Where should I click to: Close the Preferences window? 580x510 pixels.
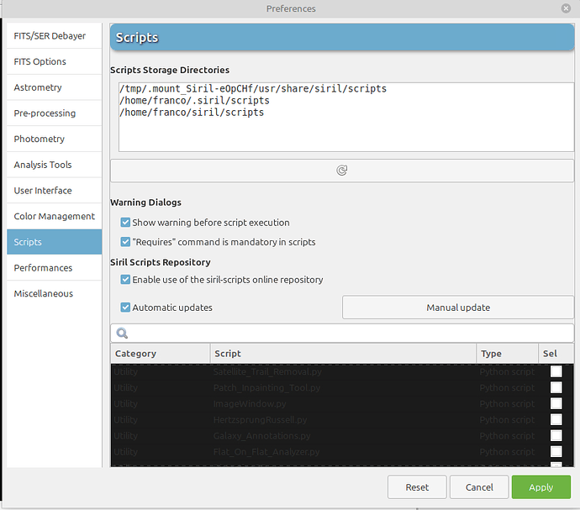pyautogui.click(x=567, y=8)
